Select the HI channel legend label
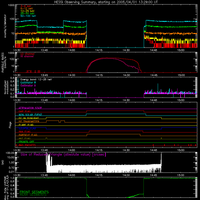 [x=27, y=56]
